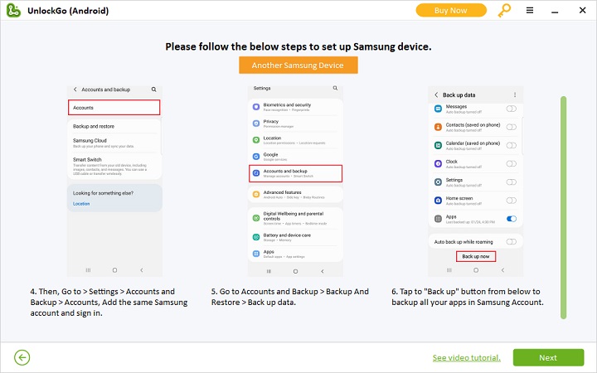Click back chevron beside Accounts and backup
The height and width of the screenshot is (373, 597).
point(75,90)
